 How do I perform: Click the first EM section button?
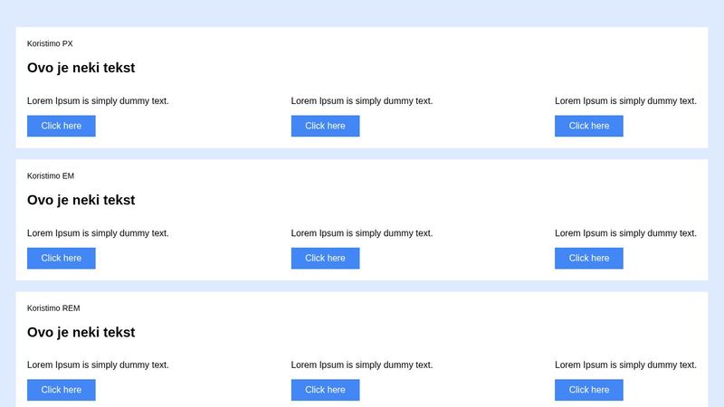click(x=62, y=258)
